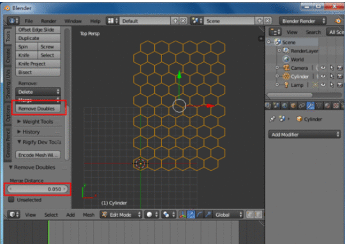
Task: Select translate manipulator arrow icon
Action: click(191, 215)
